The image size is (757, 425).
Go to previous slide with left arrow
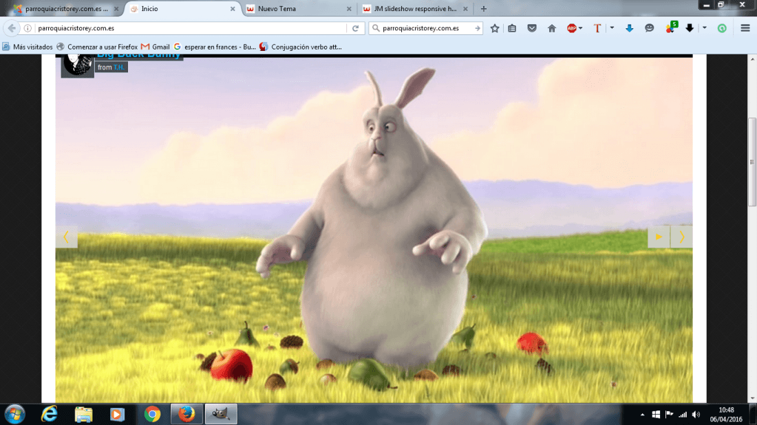click(66, 237)
